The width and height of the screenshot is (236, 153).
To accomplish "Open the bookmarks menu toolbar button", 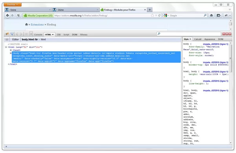I will coord(219,15).
